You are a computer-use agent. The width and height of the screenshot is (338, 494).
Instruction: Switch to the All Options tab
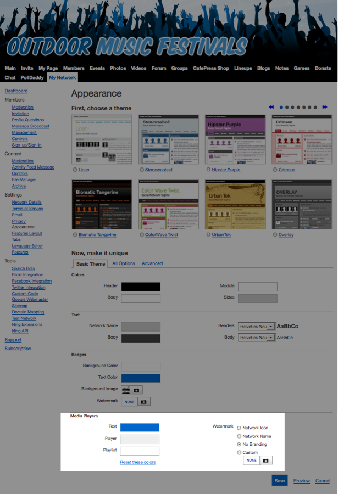click(x=123, y=263)
